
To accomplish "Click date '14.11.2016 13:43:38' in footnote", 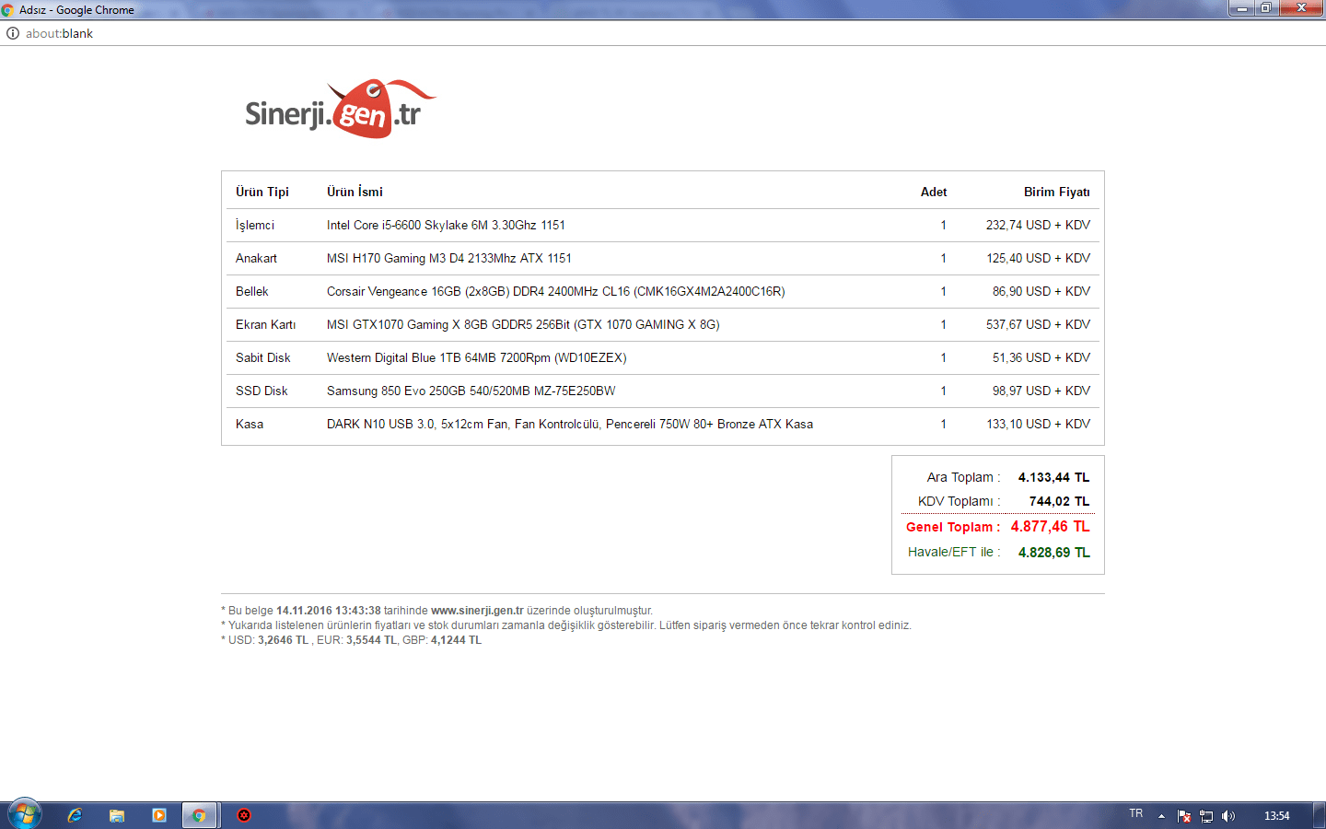I will (329, 611).
